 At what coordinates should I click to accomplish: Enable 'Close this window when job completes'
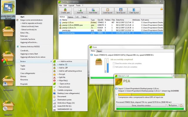(x=114, y=63)
